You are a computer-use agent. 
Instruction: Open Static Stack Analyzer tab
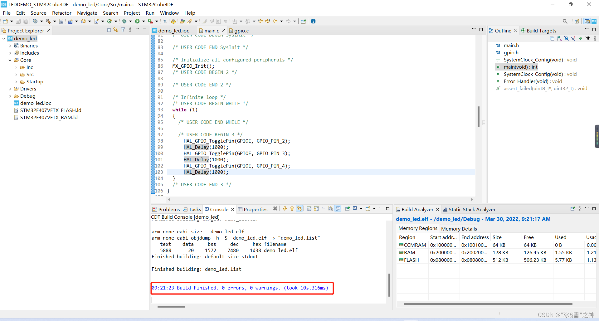tap(469, 209)
